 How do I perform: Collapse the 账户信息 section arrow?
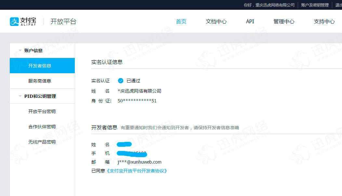click(20, 51)
